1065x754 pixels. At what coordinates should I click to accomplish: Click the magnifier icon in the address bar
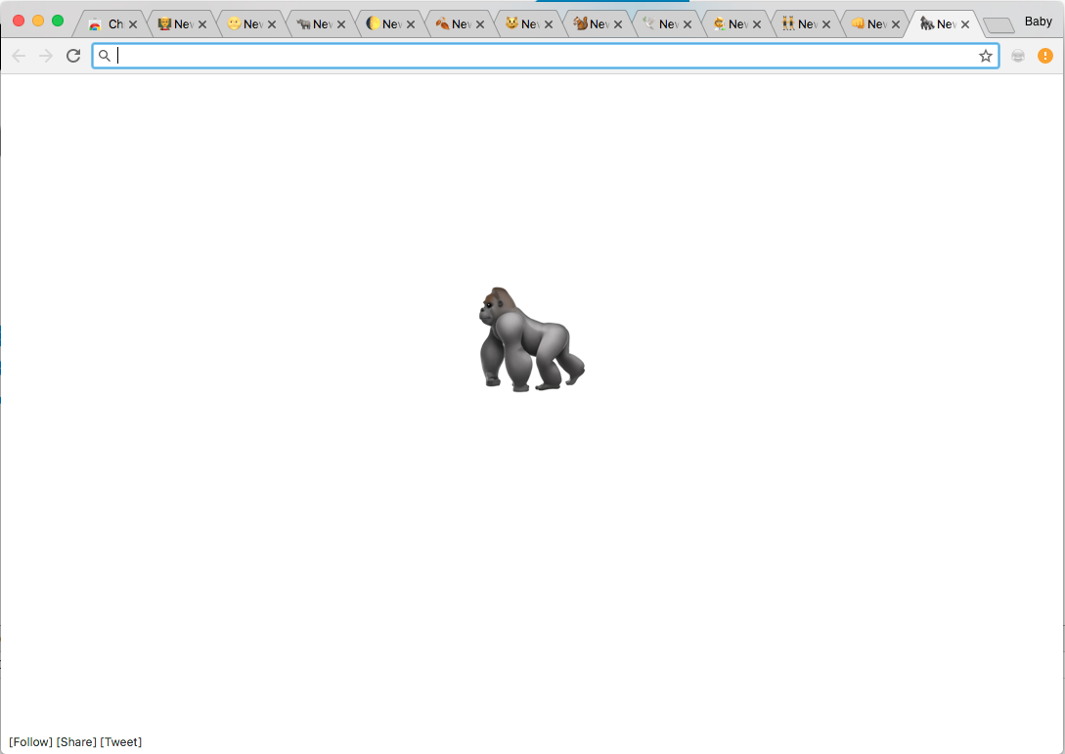(x=105, y=56)
